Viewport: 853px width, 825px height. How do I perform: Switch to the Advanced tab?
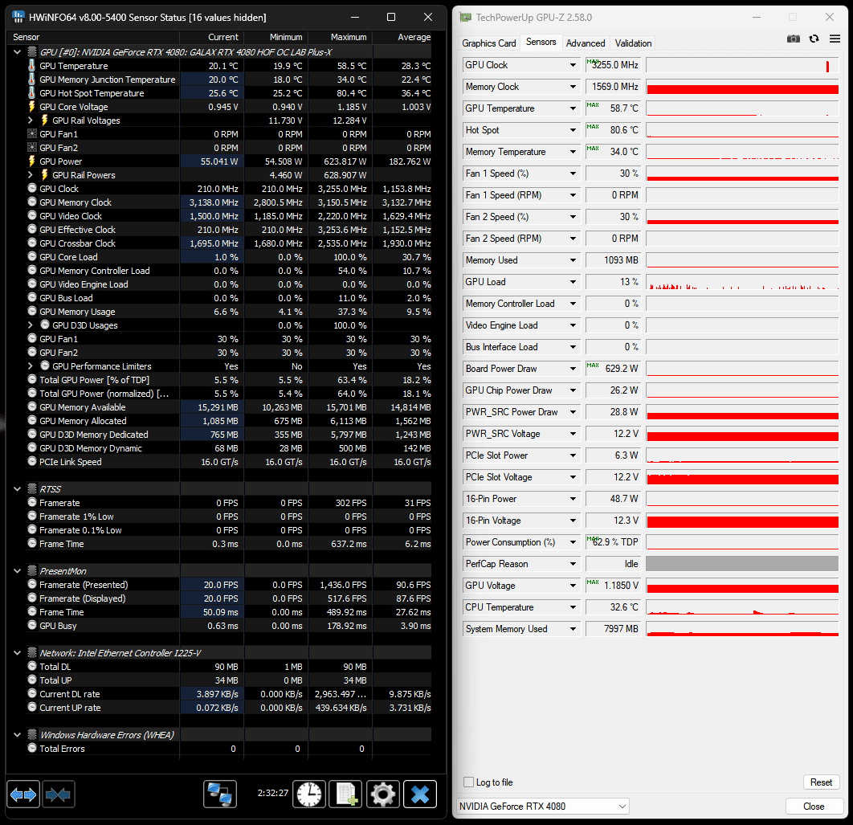tap(586, 43)
